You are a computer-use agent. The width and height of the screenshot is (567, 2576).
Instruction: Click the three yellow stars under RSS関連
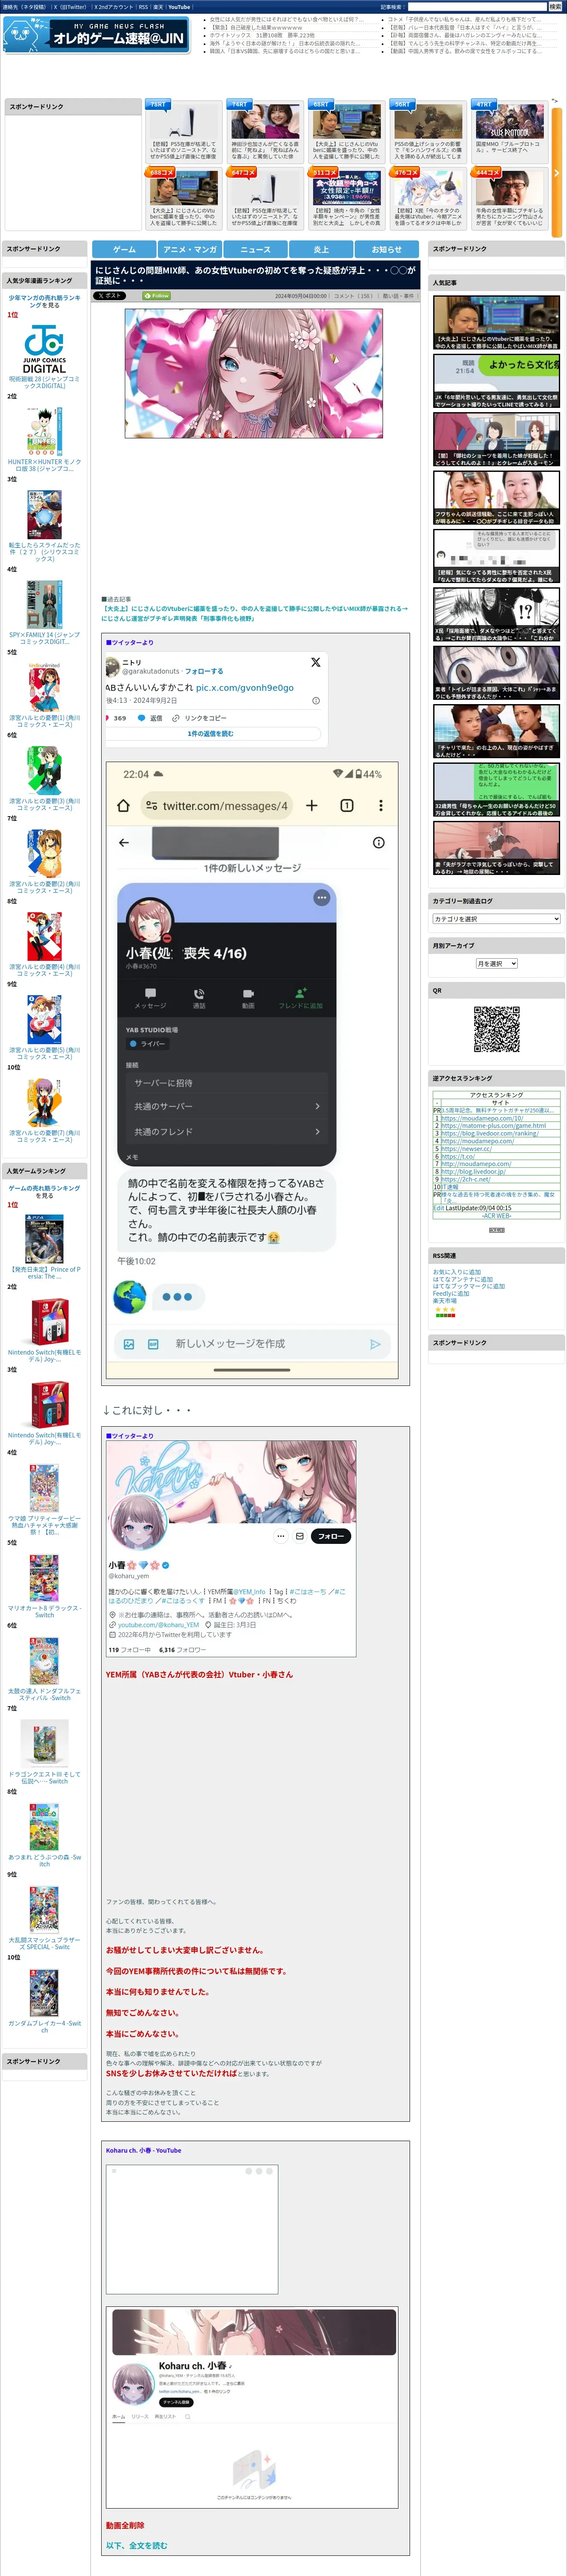tap(445, 1309)
